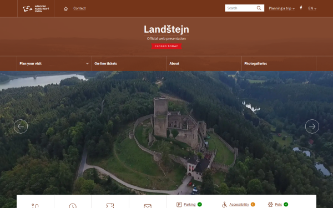Open the Accessibility info link
Image resolution: width=333 pixels, height=208 pixels.
click(x=239, y=205)
